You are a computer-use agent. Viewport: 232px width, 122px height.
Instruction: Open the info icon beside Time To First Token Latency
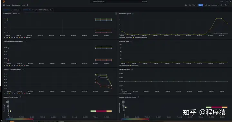point(24,69)
